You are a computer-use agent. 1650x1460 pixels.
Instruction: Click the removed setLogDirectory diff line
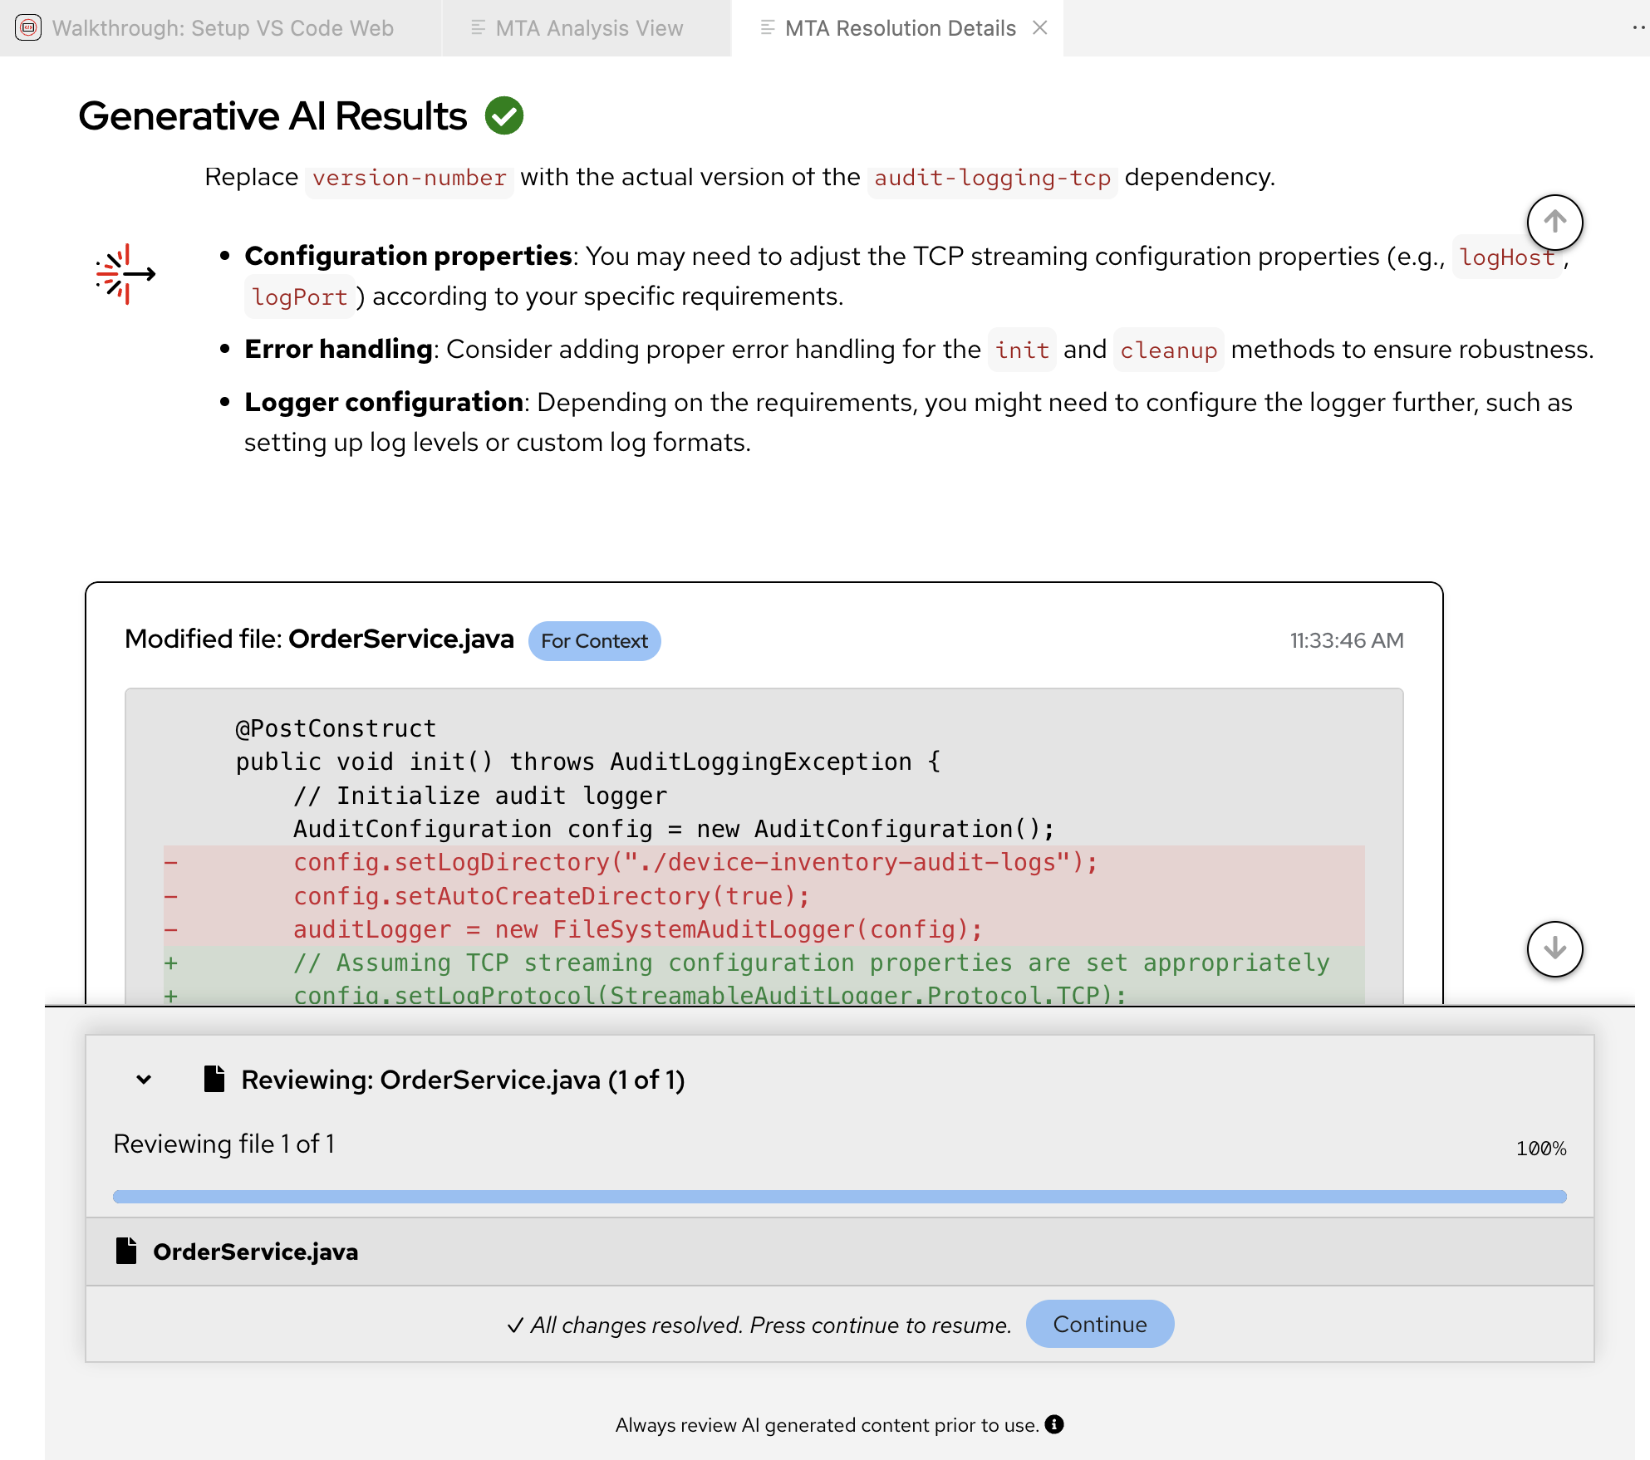[695, 863]
